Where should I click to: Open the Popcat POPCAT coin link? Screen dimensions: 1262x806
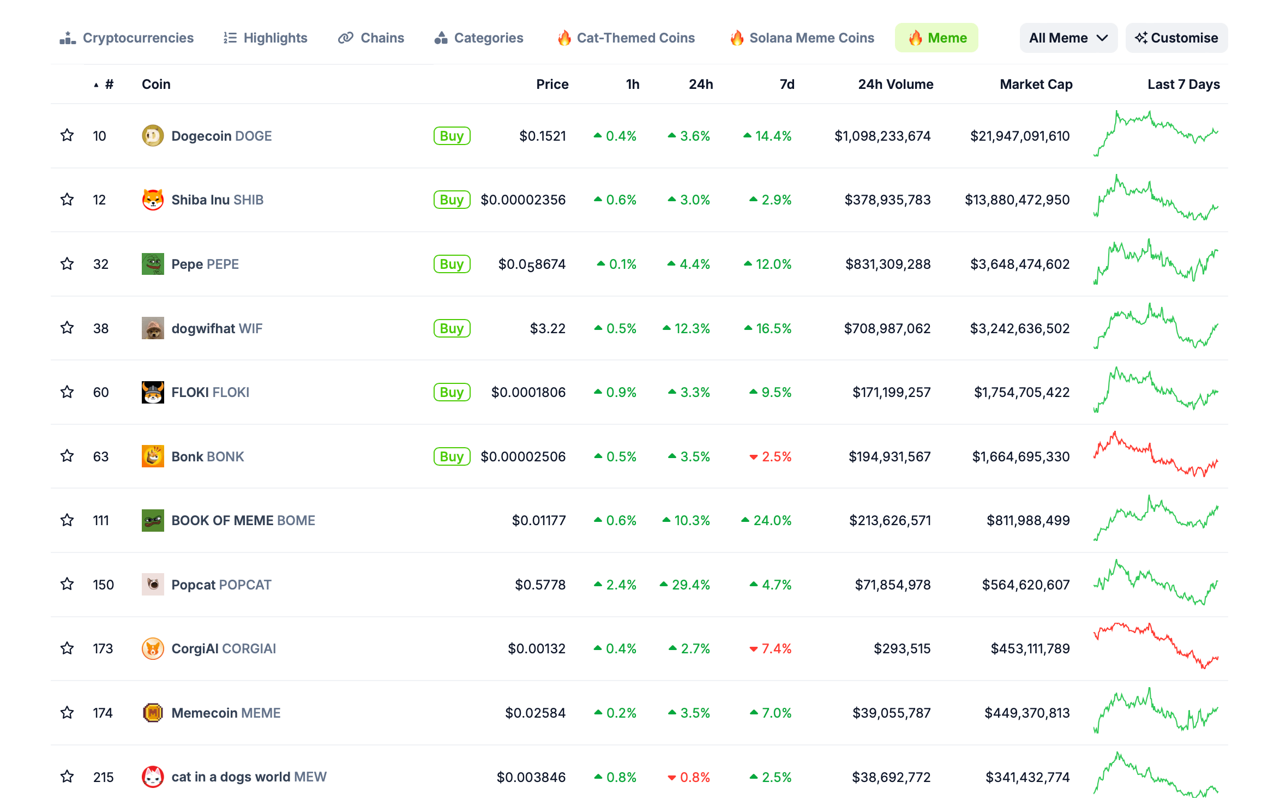pyautogui.click(x=221, y=585)
